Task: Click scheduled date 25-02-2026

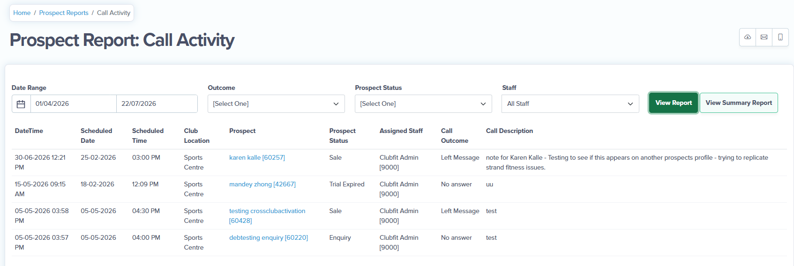Action: coord(98,158)
